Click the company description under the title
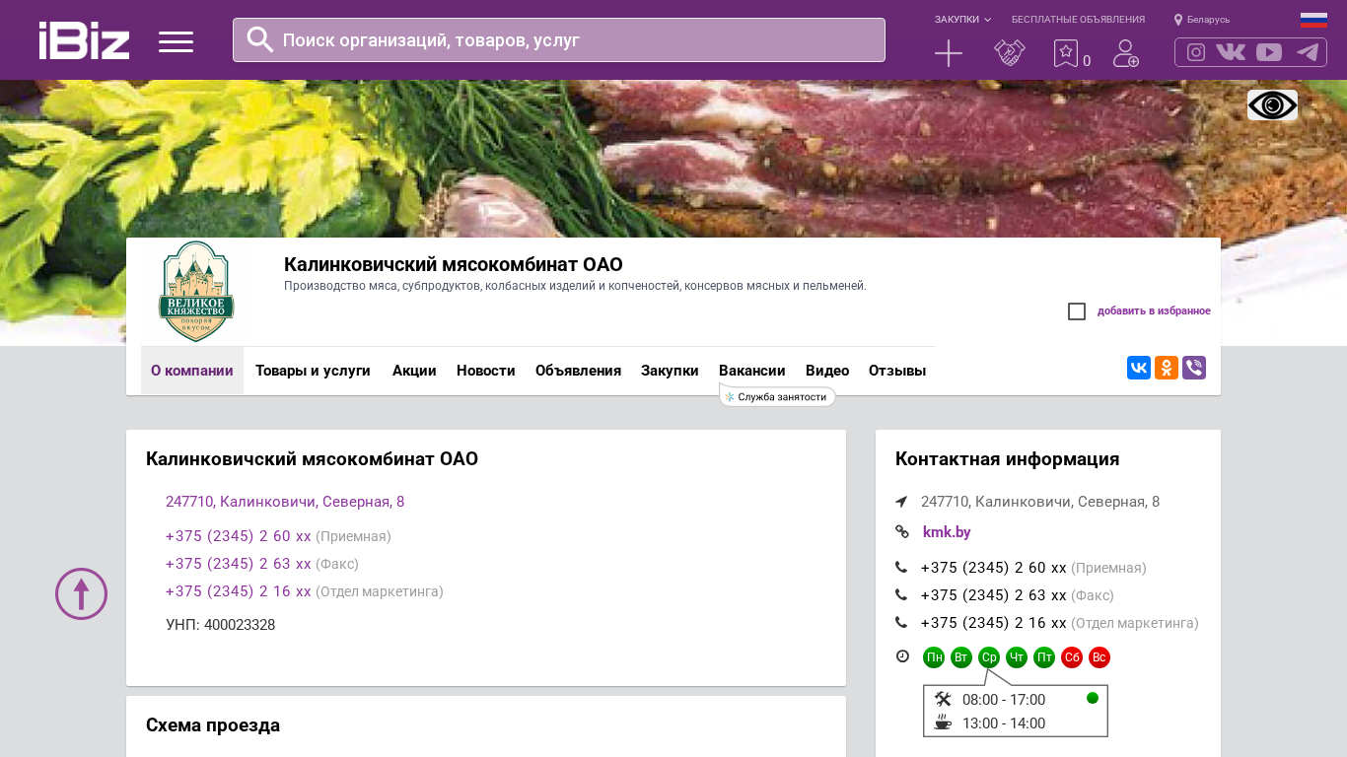The height and width of the screenshot is (757, 1347). tap(575, 286)
